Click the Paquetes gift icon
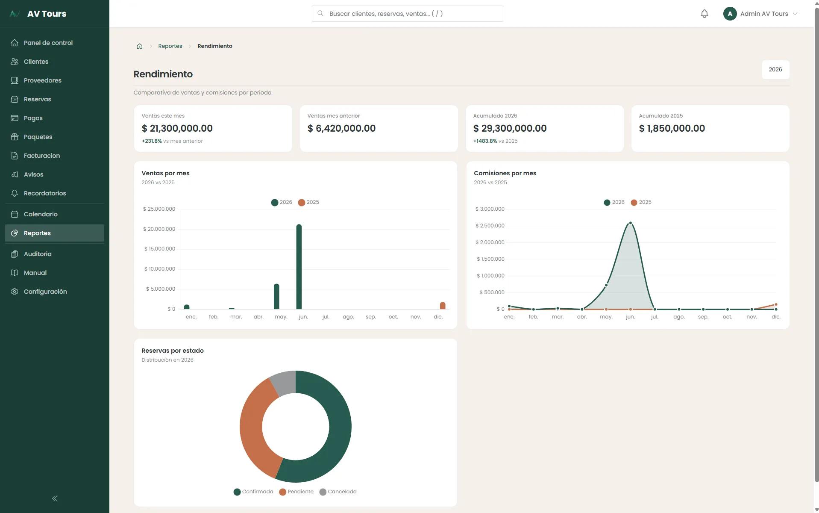 coord(15,137)
